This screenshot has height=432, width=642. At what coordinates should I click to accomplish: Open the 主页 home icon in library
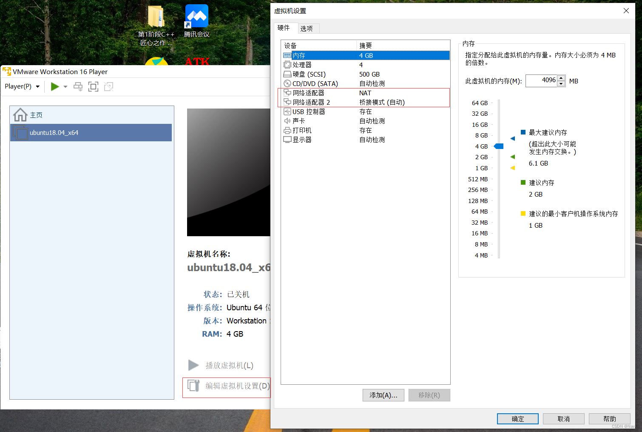pyautogui.click(x=20, y=115)
